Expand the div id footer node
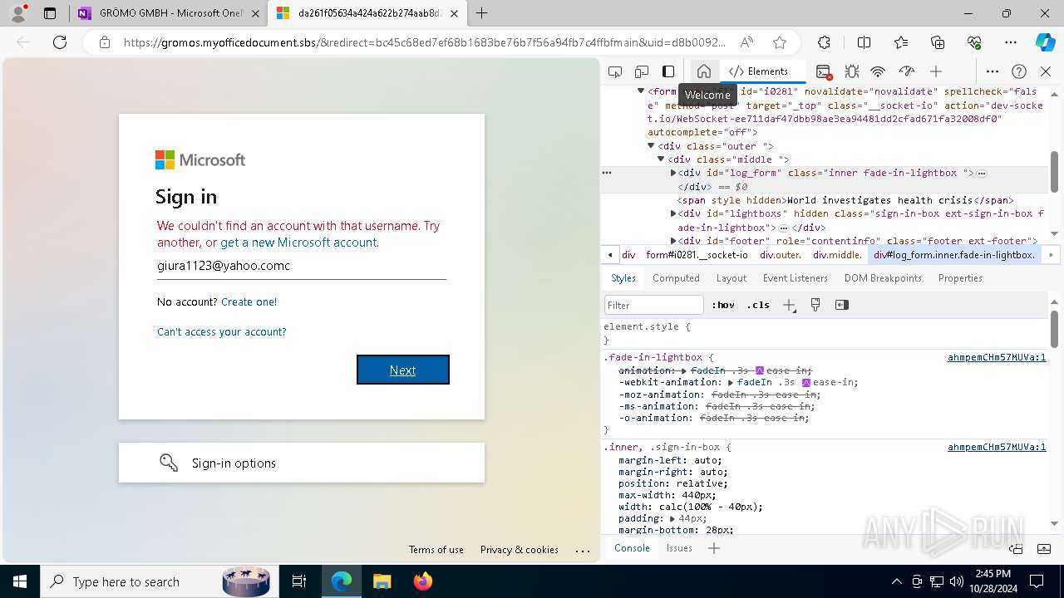 point(673,241)
